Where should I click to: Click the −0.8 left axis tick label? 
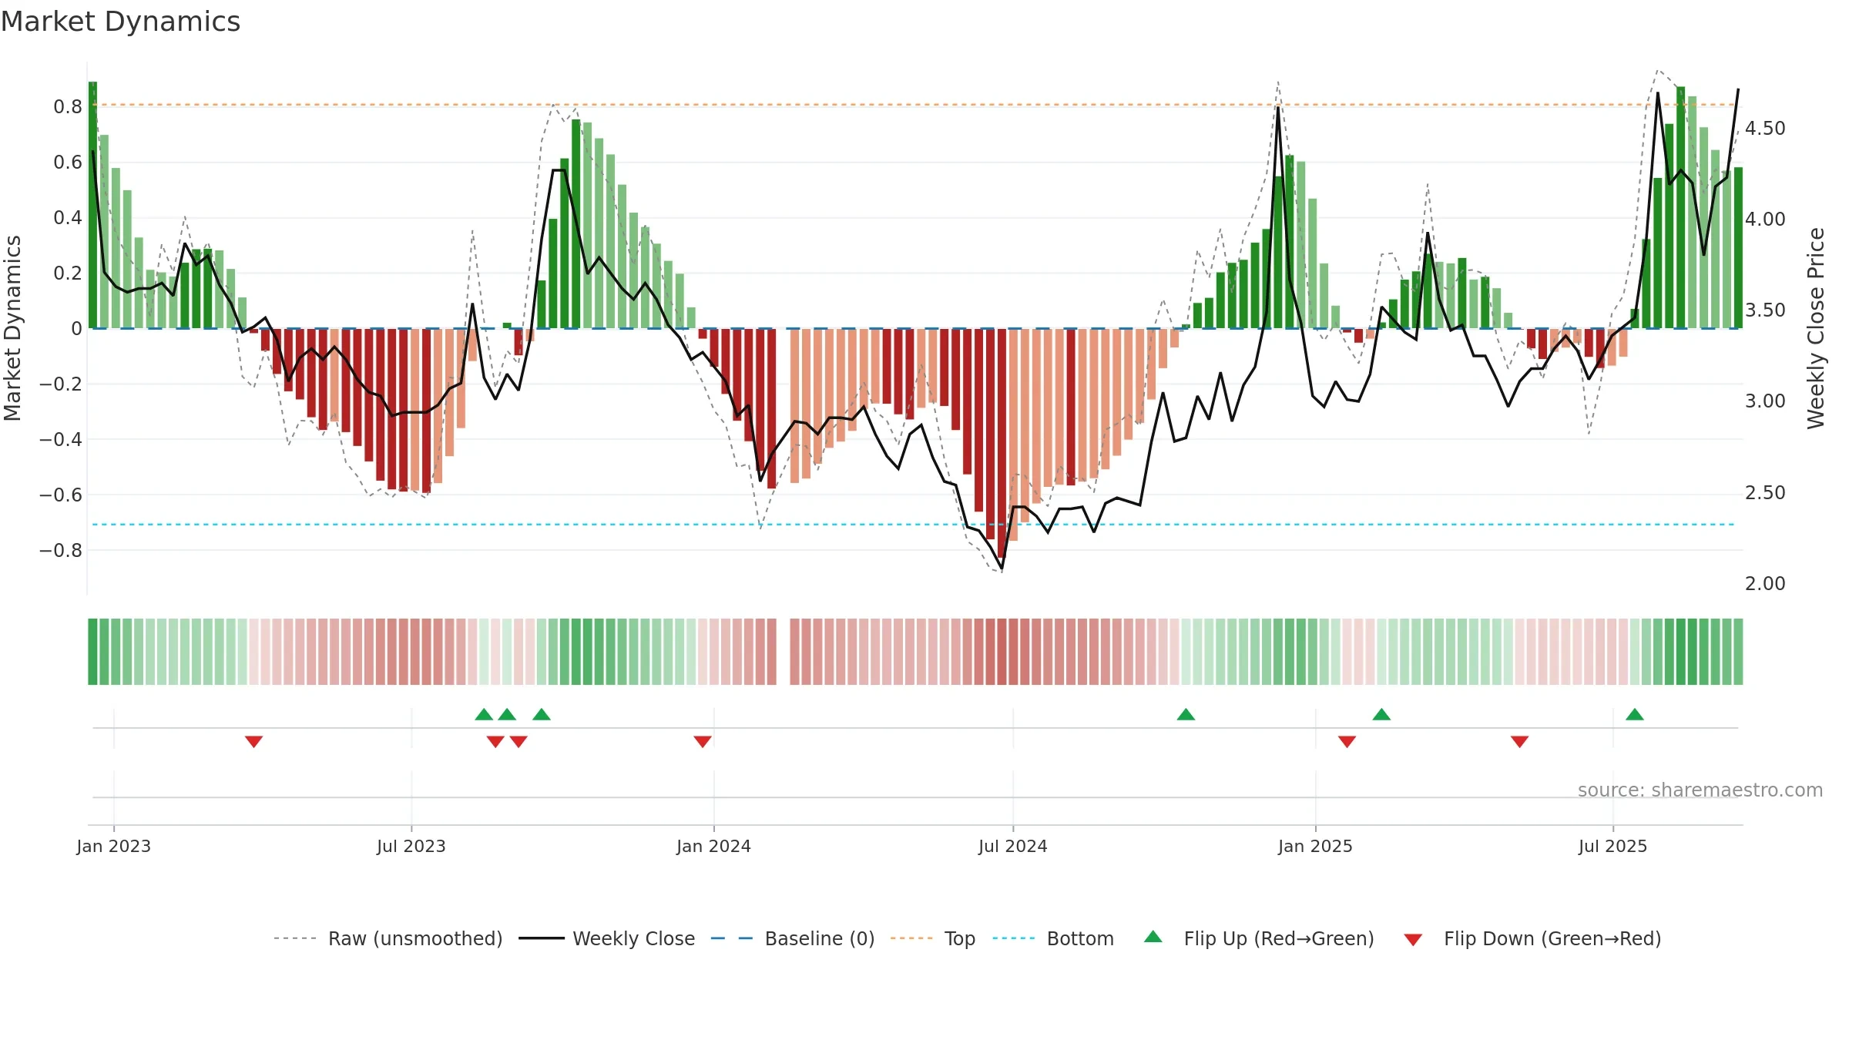pyautogui.click(x=61, y=550)
